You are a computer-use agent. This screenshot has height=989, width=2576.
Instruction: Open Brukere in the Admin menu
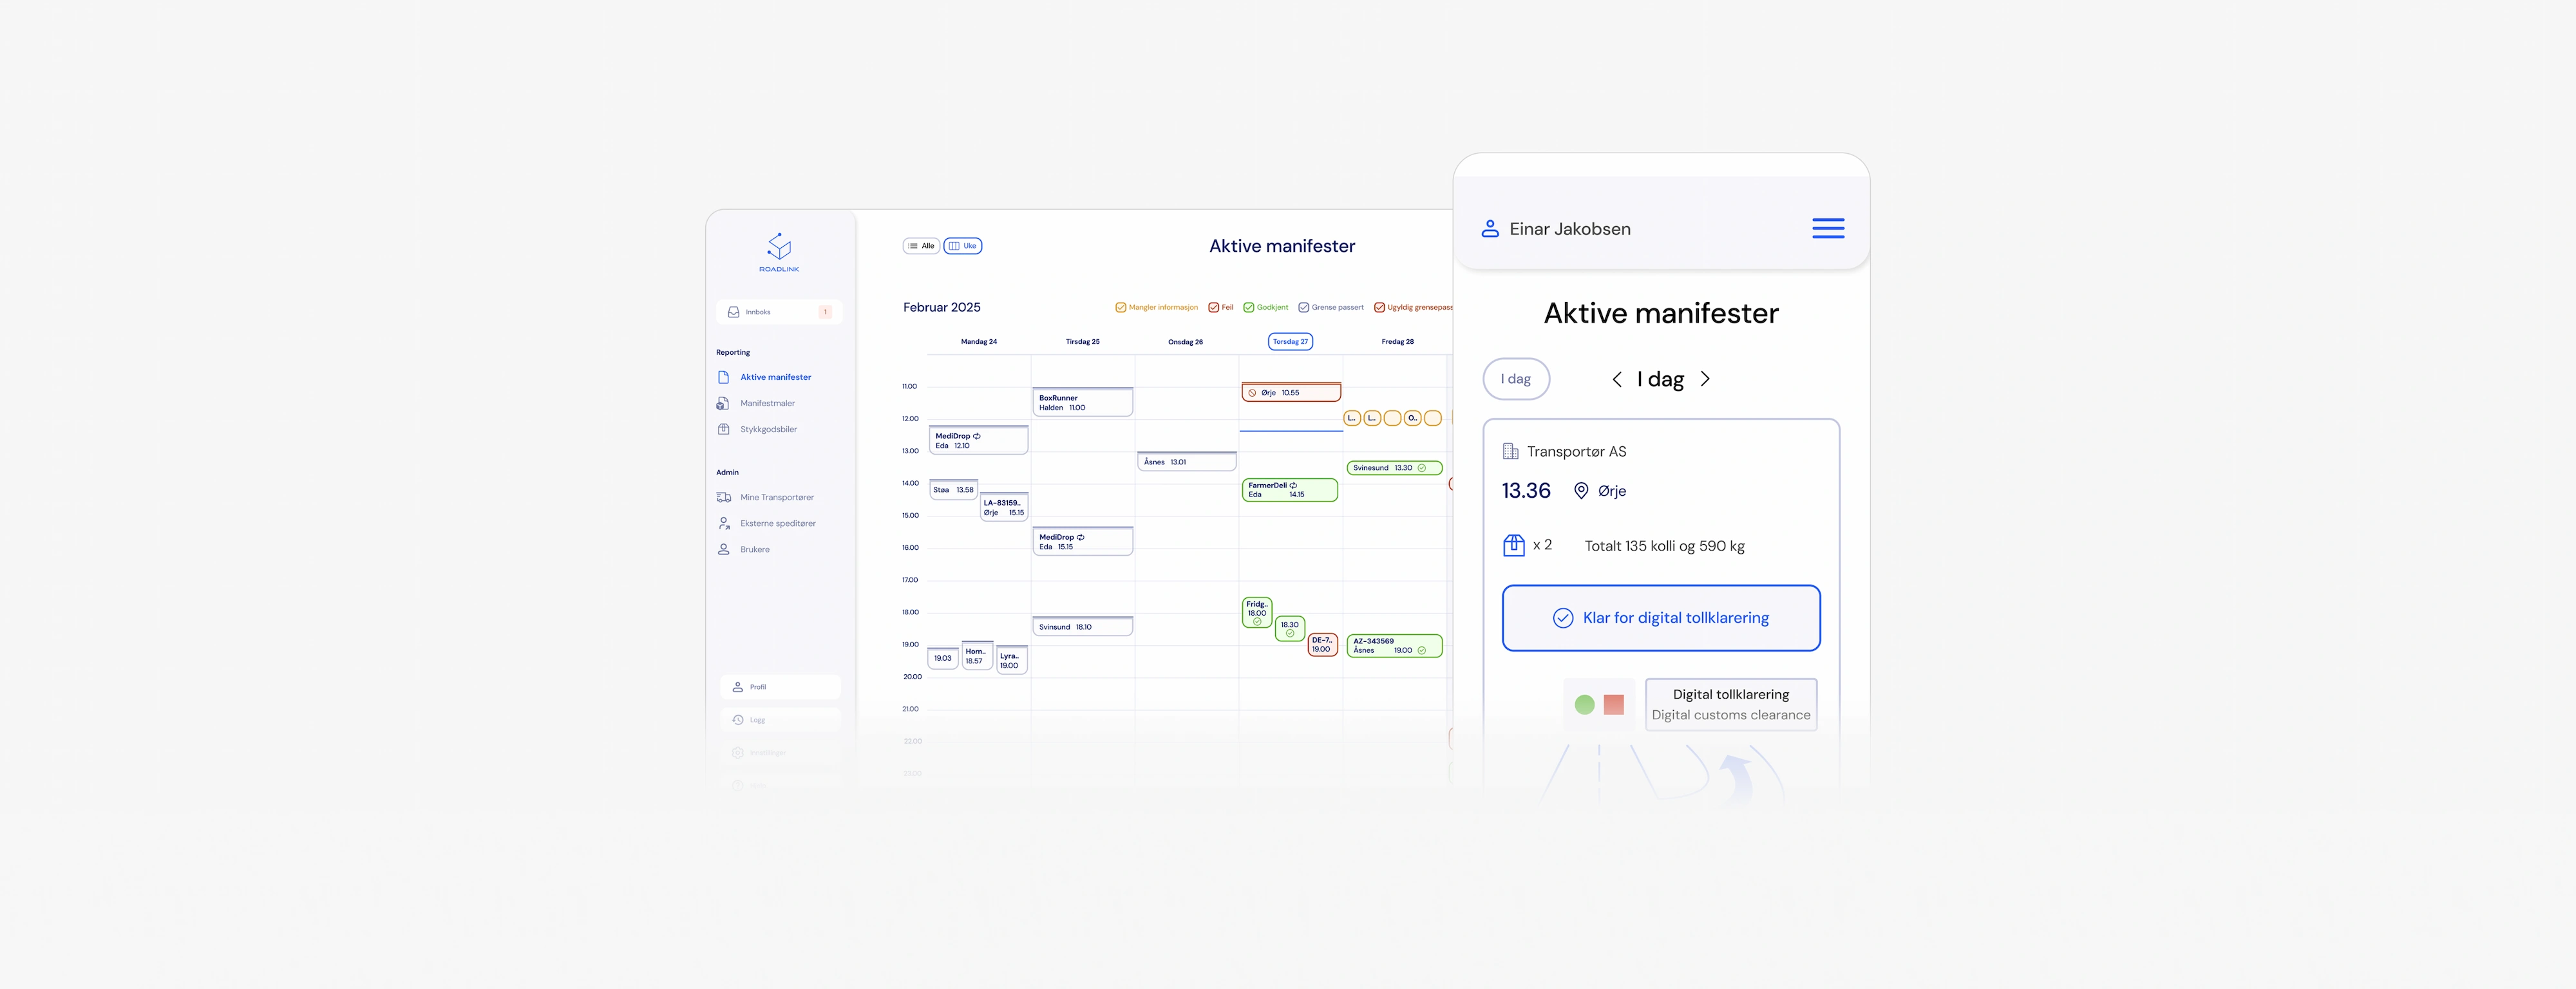[754, 549]
